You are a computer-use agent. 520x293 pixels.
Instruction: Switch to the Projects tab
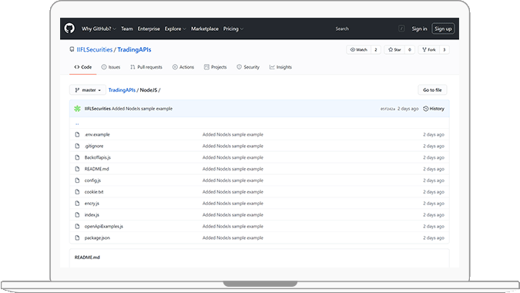(215, 67)
